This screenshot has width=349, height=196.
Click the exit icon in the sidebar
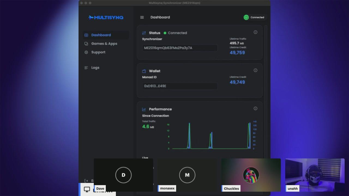click(86, 181)
